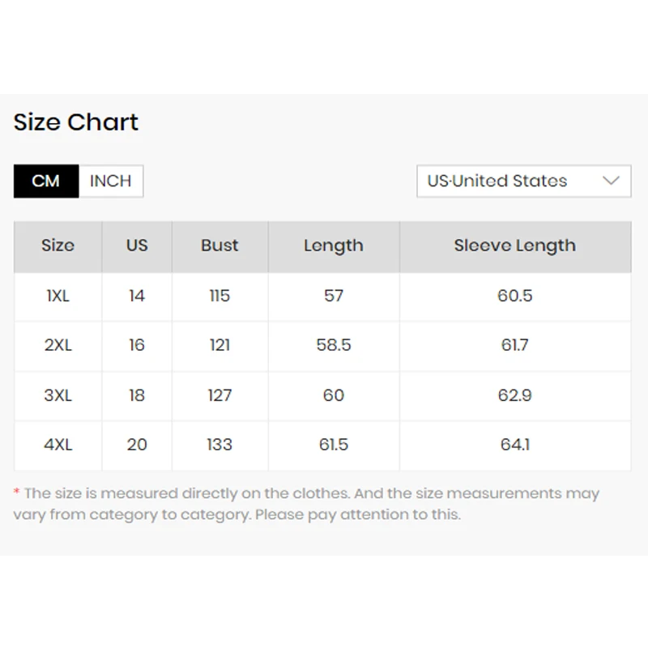Click the 2XL sleeve length 61.7

point(515,346)
